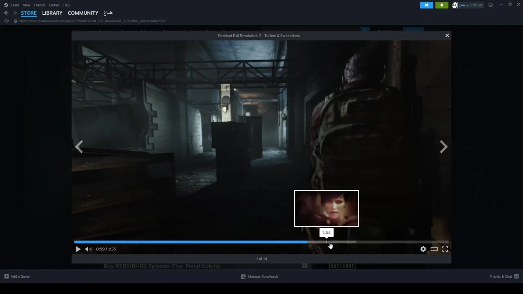Toggle Big Picture mode monitor icon

(x=491, y=5)
